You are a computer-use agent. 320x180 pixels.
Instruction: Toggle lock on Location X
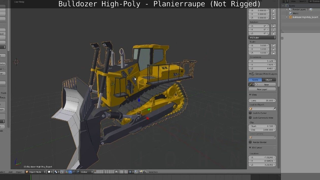click(273, 11)
